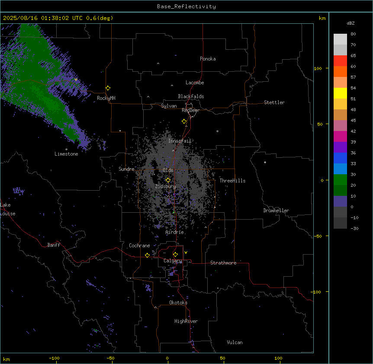Select the blue 33-36 dBZ legend swatch

340,158
